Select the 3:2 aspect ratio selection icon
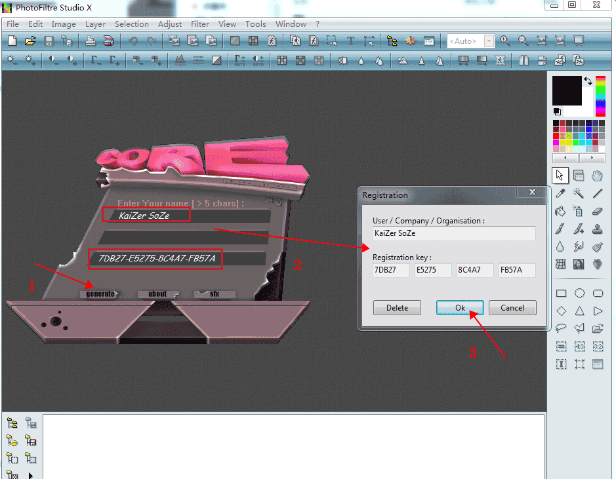This screenshot has width=616, height=479. coord(598,347)
